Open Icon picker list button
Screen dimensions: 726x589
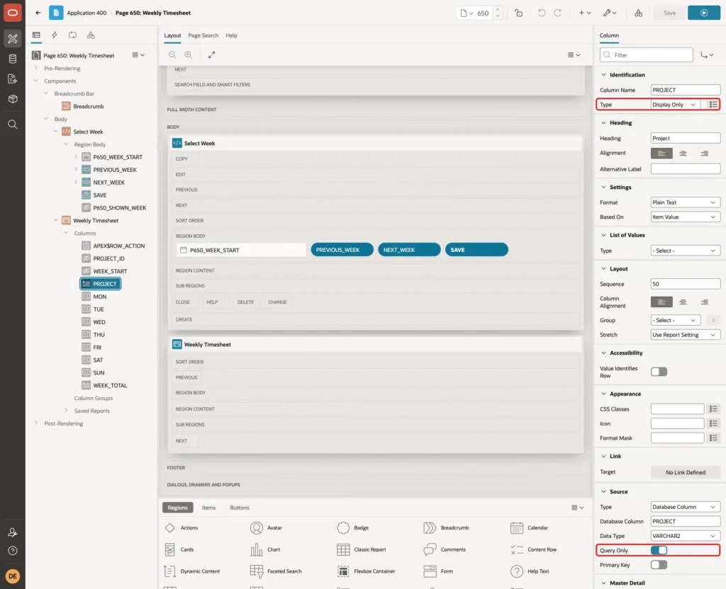713,423
